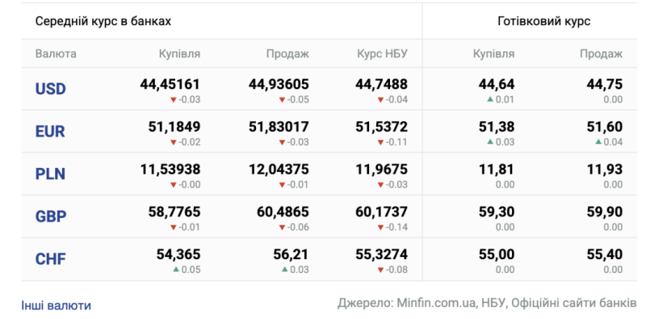Click the red down arrow under USD Купівля
The height and width of the screenshot is (319, 646).
(174, 100)
